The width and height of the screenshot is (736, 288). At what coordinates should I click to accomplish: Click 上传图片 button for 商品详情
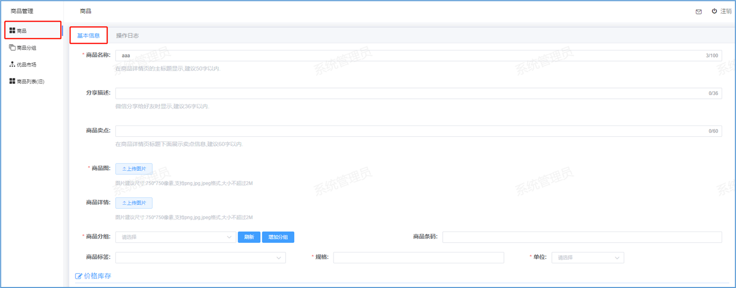[134, 203]
